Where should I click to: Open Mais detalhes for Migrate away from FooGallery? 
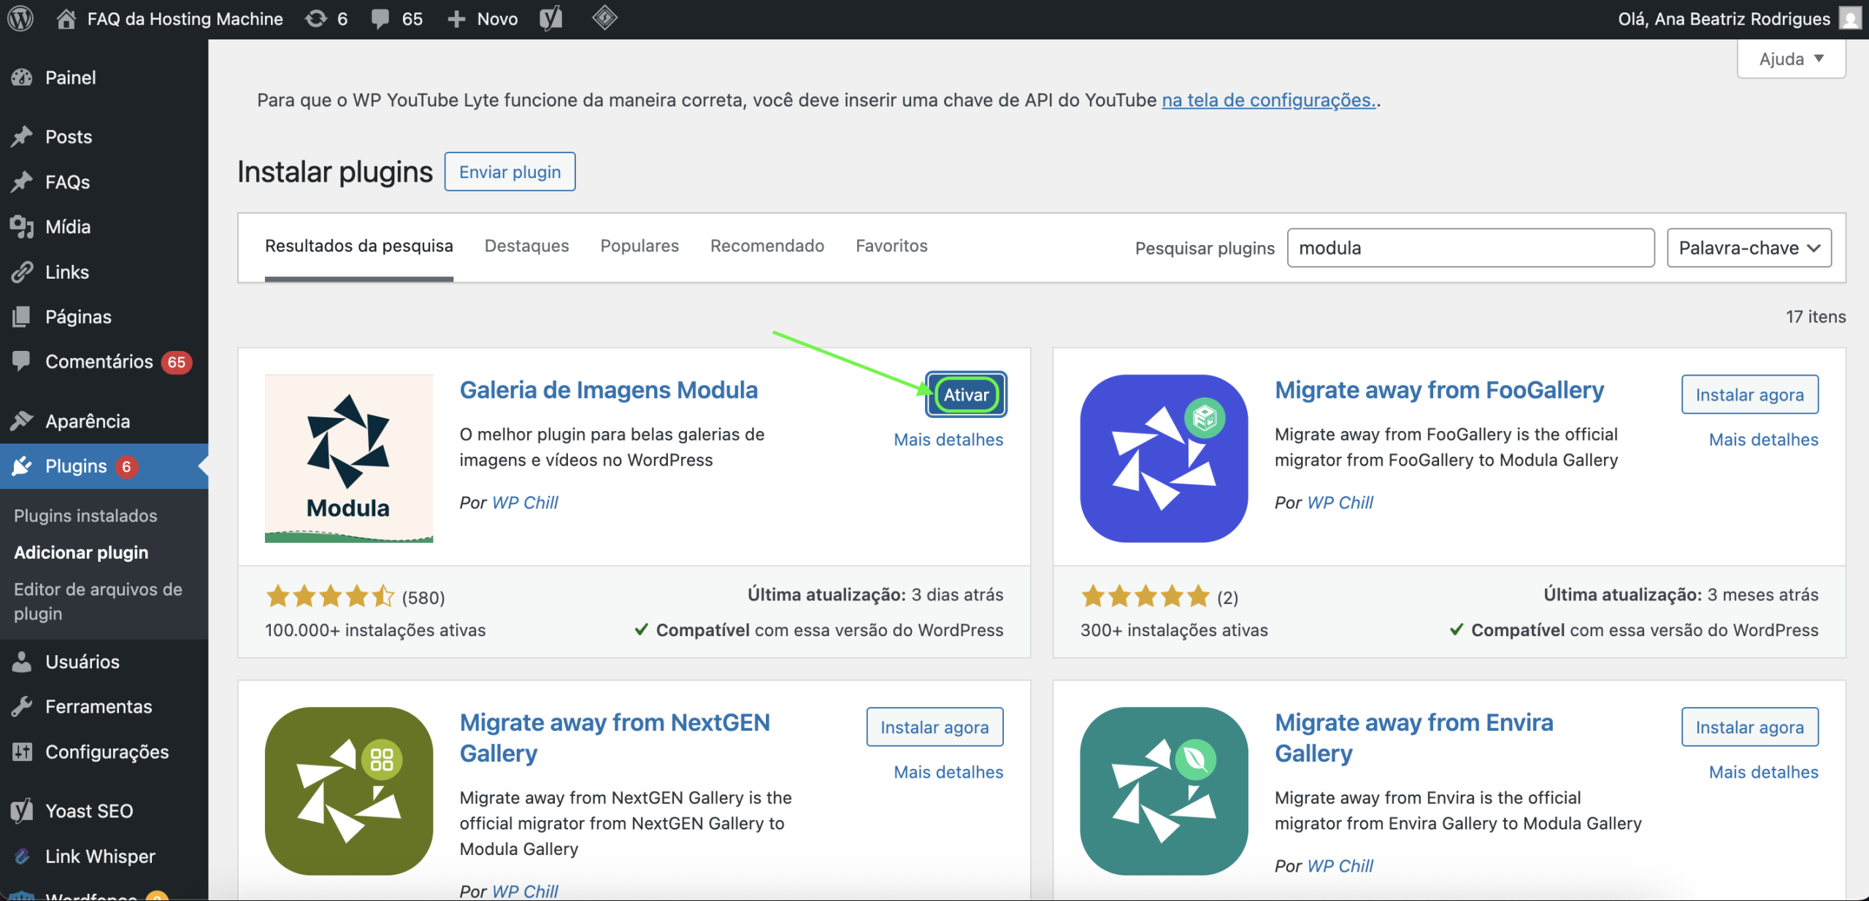pyautogui.click(x=1763, y=440)
